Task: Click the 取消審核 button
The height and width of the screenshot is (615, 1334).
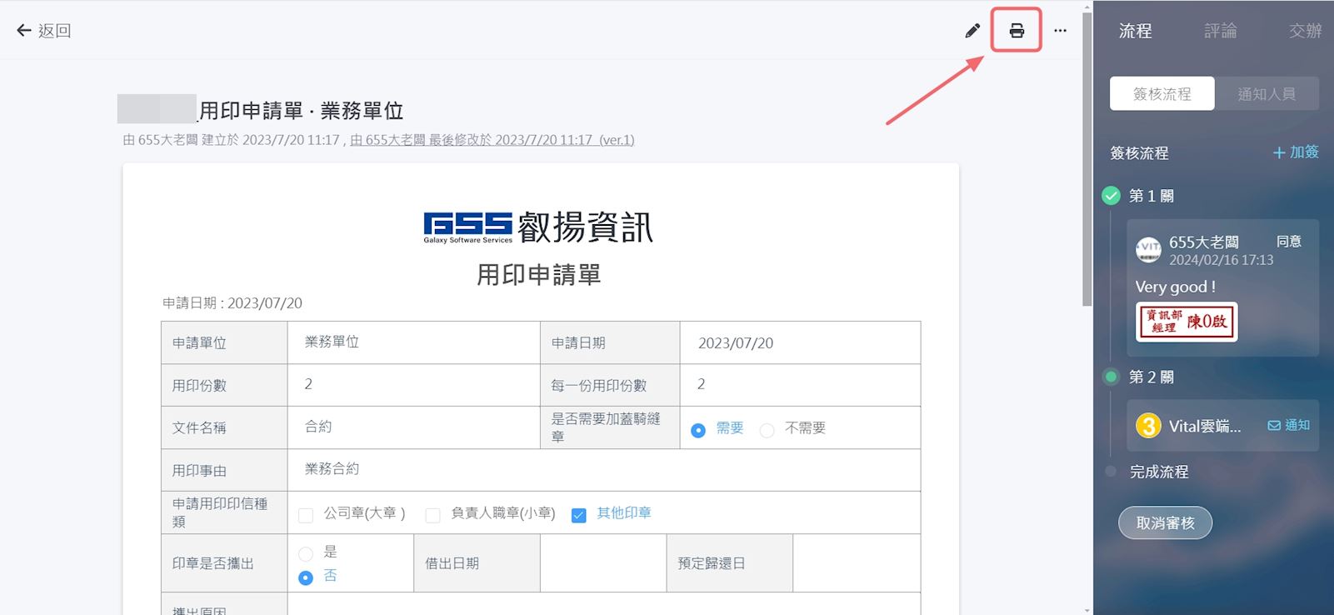Action: coord(1165,523)
